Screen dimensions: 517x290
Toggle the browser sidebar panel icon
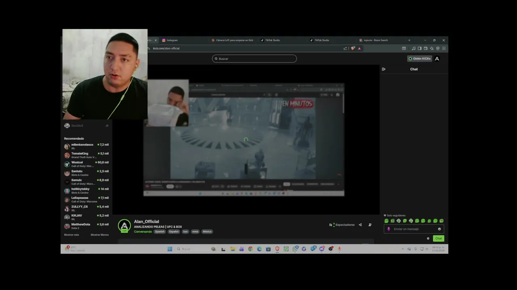(420, 48)
